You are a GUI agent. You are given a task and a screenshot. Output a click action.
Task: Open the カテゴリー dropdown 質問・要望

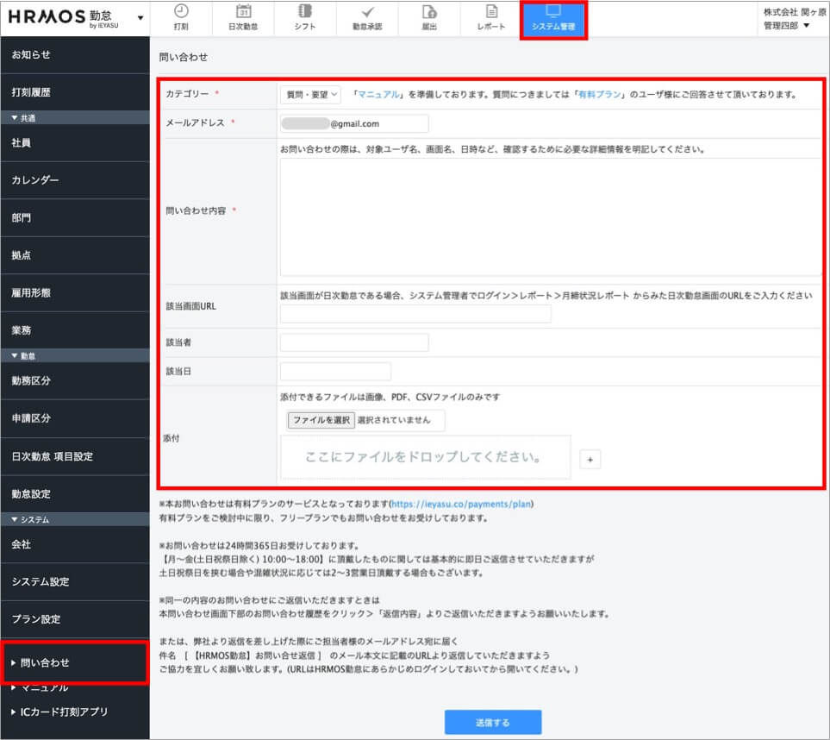(310, 95)
